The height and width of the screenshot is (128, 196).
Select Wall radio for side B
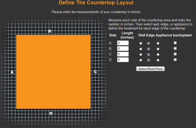[140, 49]
